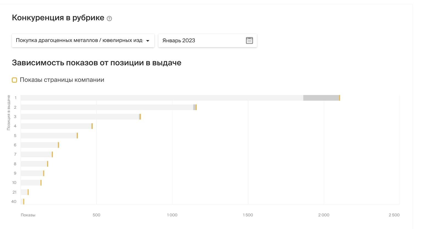Click the yellow marker on position 40 bar

click(x=24, y=202)
